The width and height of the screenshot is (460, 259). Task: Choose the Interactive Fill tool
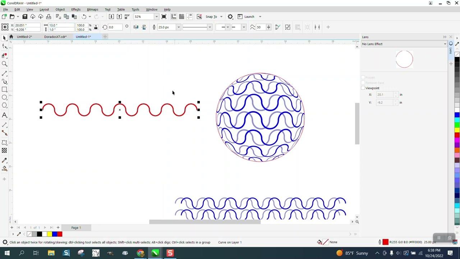coord(4,168)
